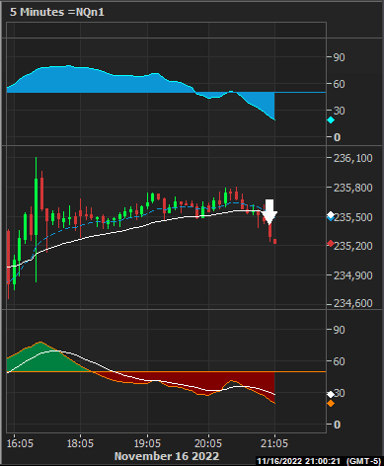Click the orange diamond marker in the bottom indicator axis
The image size is (384, 466).
(x=331, y=403)
